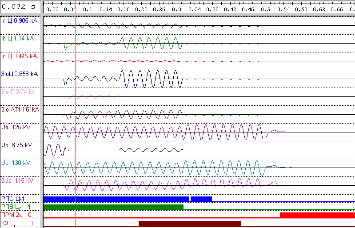The image size is (355, 228).
Task: Select the 3Io П 0.74 kA channel label
Action: pyautogui.click(x=18, y=92)
